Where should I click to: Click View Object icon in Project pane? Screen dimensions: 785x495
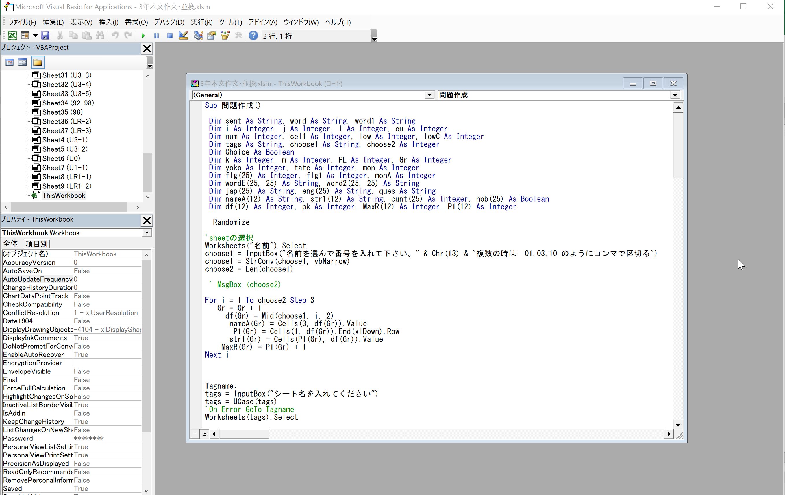[23, 62]
